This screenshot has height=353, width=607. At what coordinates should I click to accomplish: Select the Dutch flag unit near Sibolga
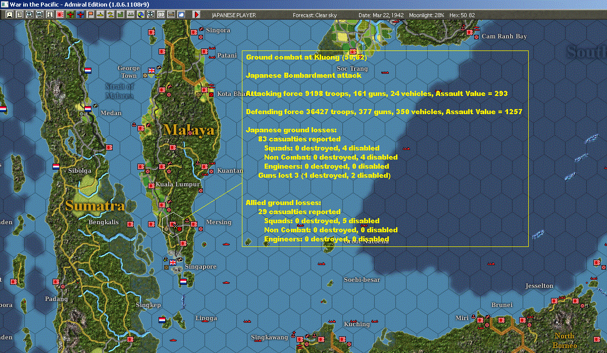pos(56,166)
